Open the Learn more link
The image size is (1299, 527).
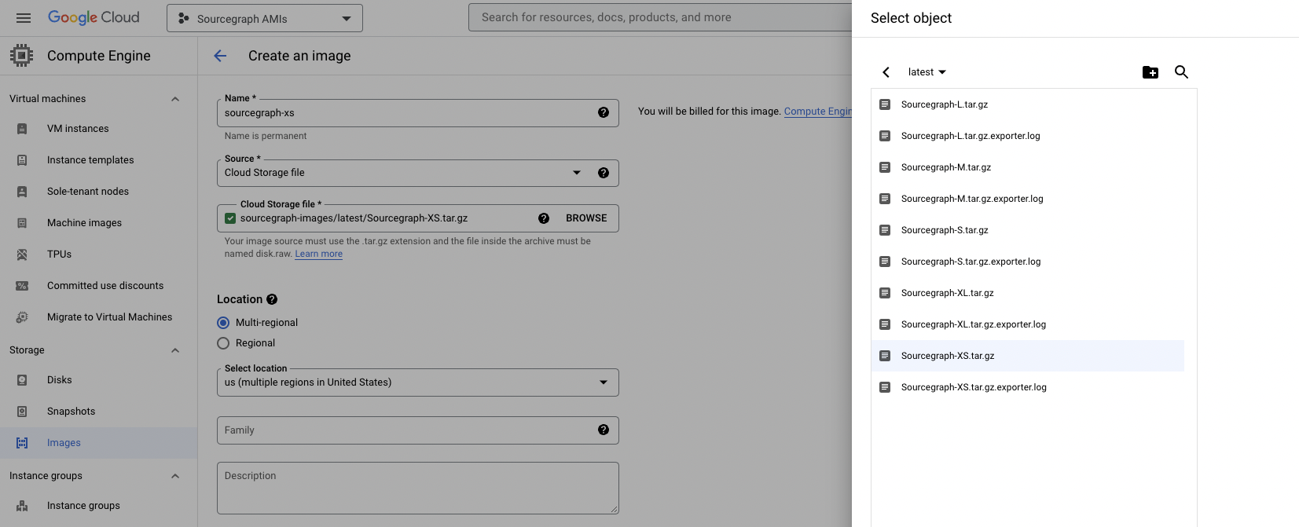point(318,254)
